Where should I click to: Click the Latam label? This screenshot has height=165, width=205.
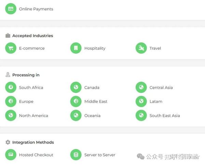[156, 101]
